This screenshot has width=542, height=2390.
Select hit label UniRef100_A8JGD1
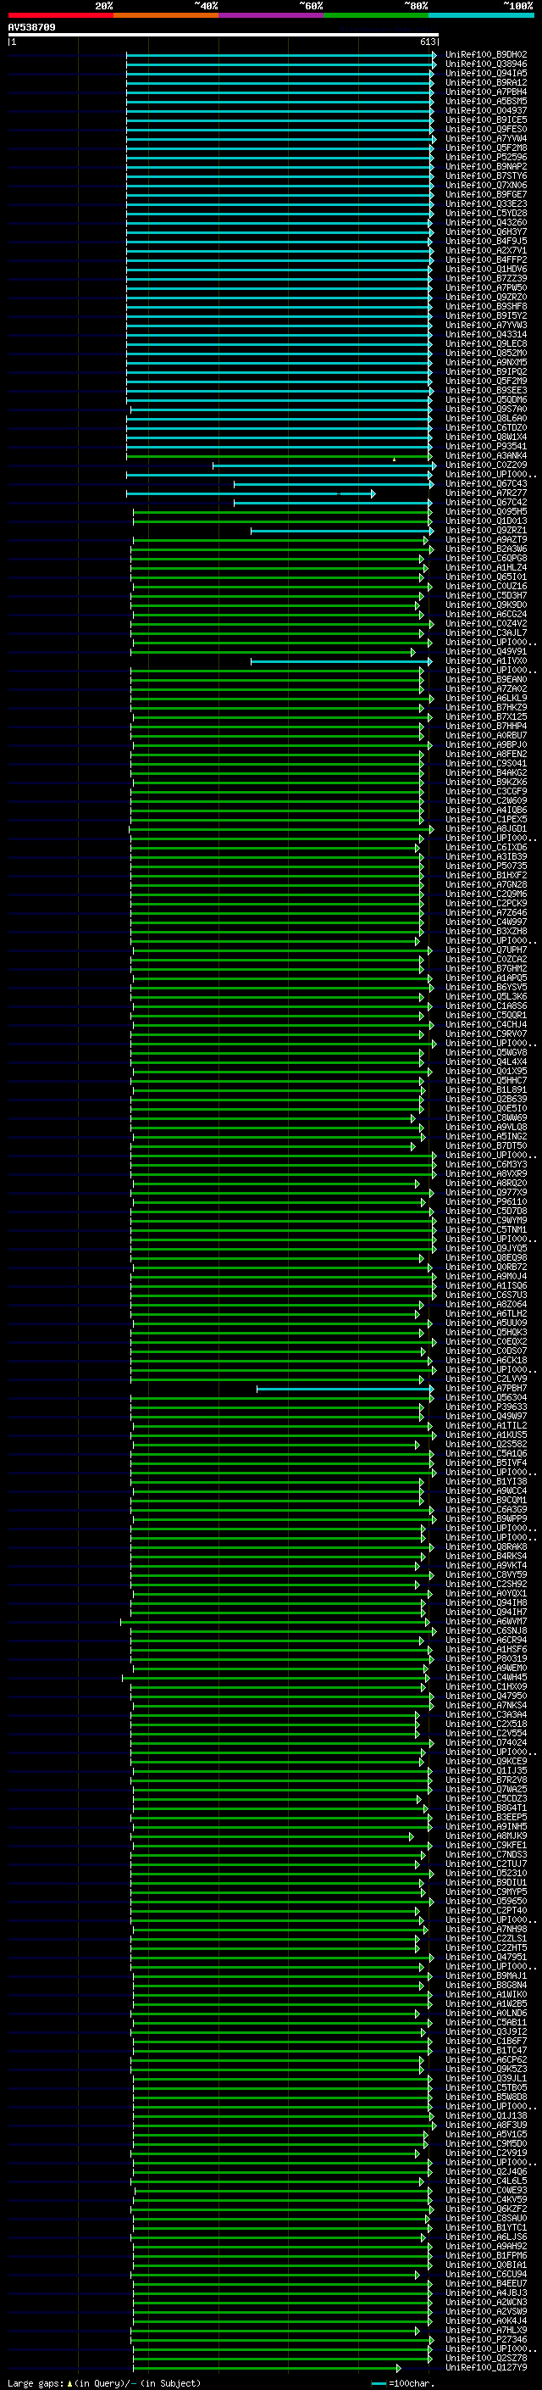[x=486, y=828]
